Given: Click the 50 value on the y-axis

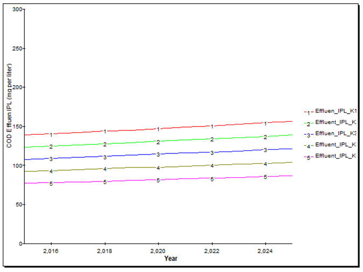Looking at the screenshot, I should coord(19,205).
